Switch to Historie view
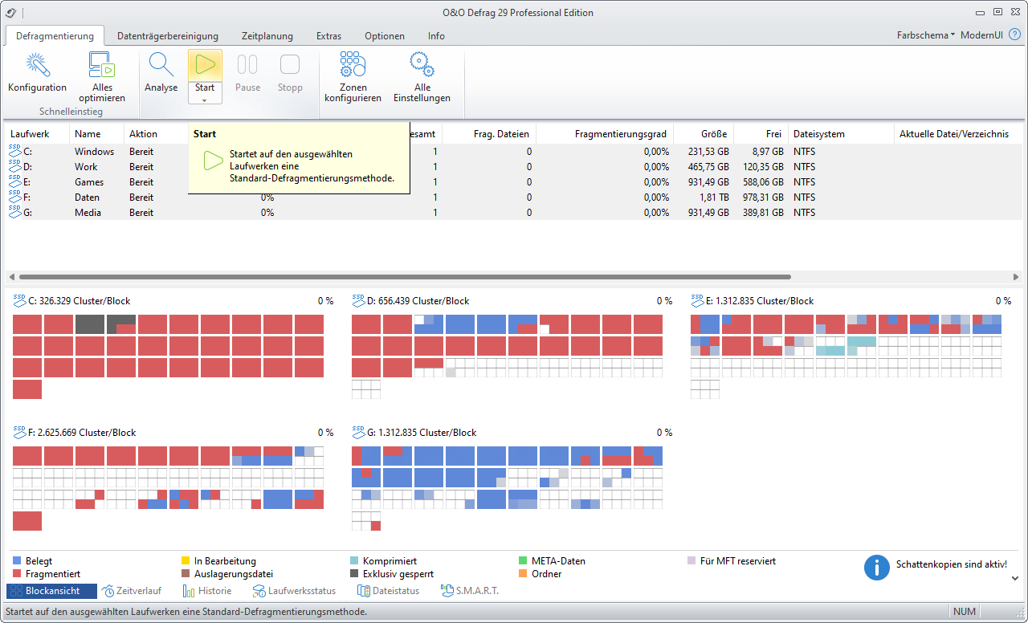 click(x=207, y=591)
